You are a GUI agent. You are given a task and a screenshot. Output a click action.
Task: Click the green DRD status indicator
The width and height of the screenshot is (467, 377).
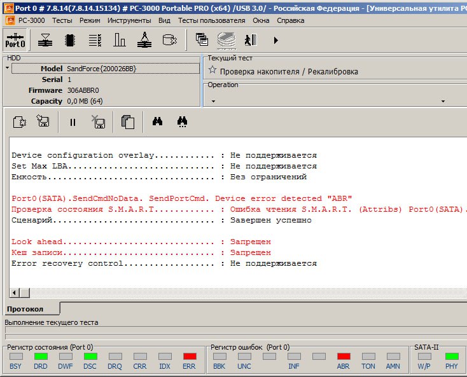[41, 357]
